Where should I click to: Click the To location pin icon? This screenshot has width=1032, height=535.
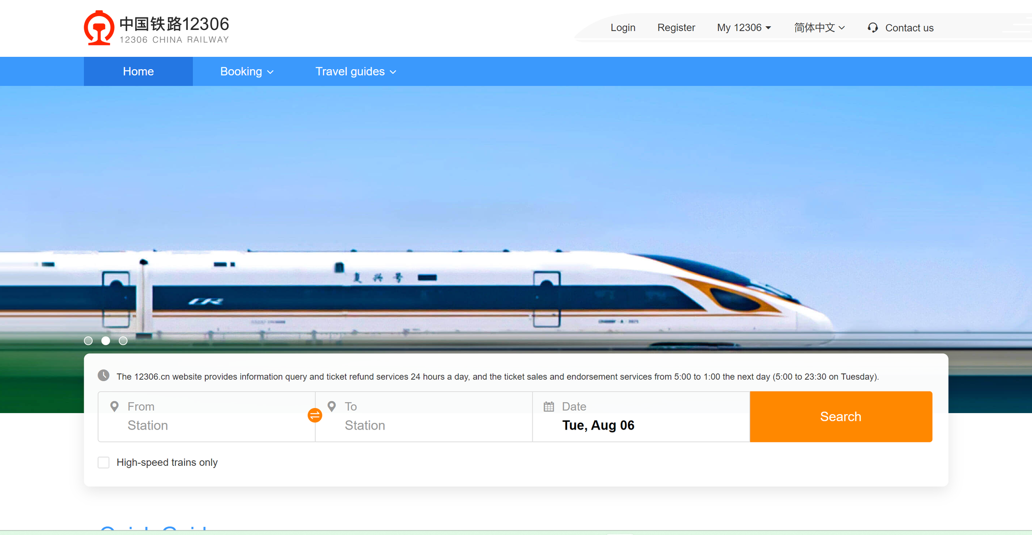pos(332,406)
